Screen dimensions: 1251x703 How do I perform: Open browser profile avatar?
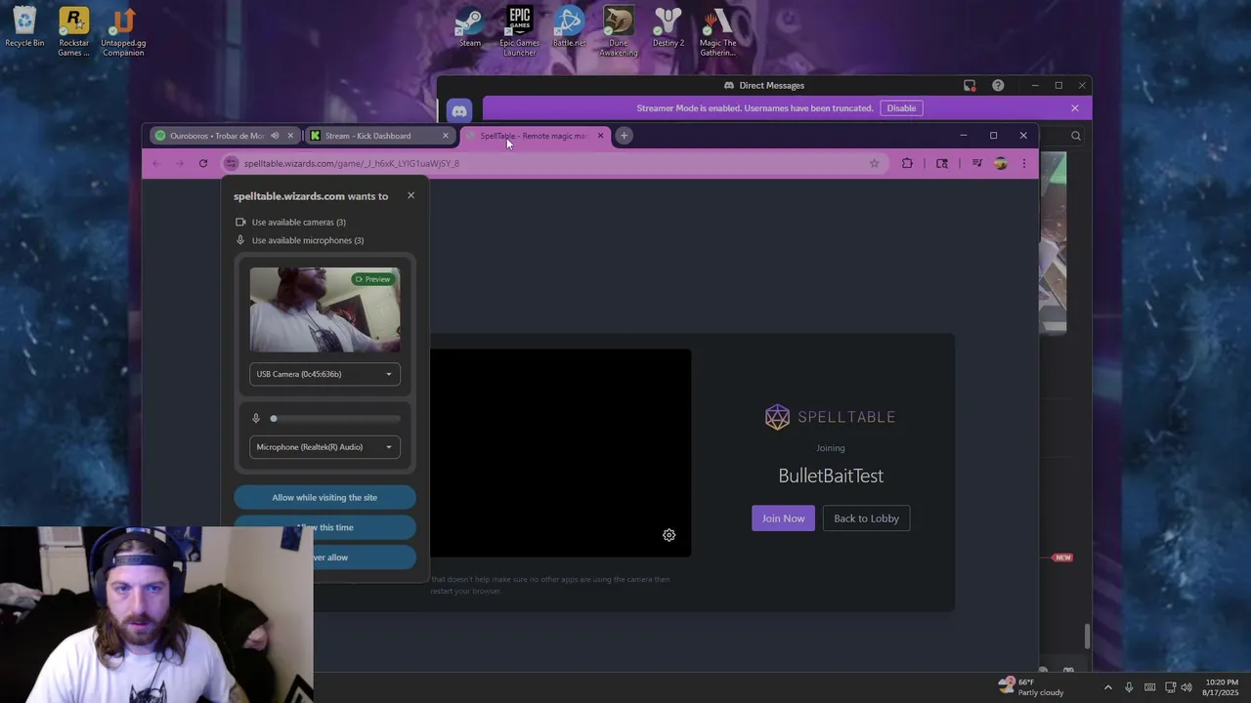[1000, 163]
